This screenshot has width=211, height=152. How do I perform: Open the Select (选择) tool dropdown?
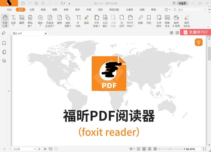pyautogui.click(x=13, y=25)
